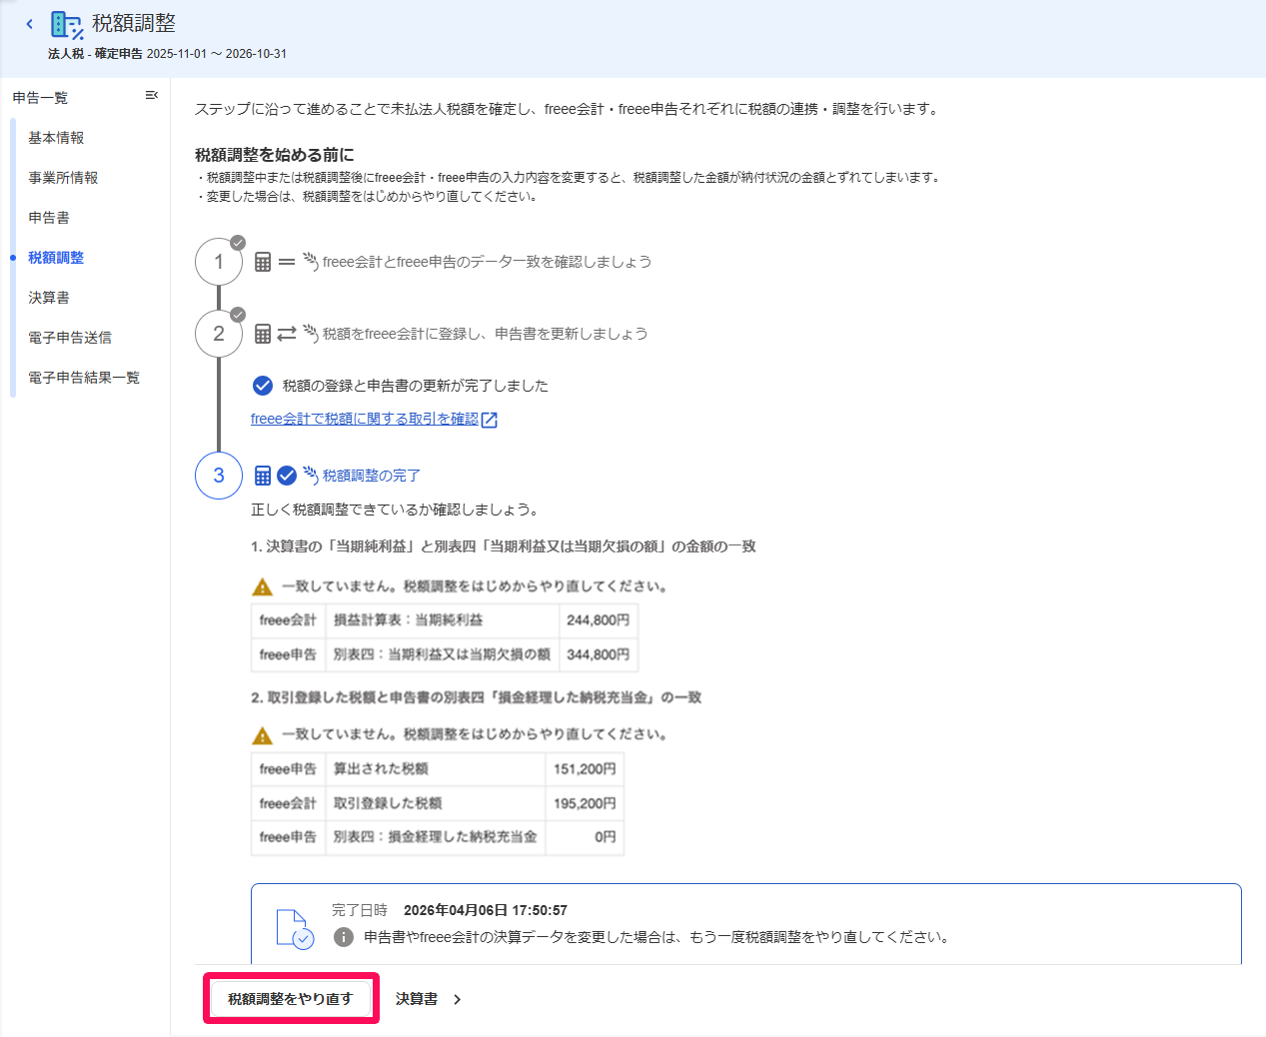Click the warning icon above the 算出された税額 table
Image resolution: width=1266 pixels, height=1037 pixels.
[262, 735]
